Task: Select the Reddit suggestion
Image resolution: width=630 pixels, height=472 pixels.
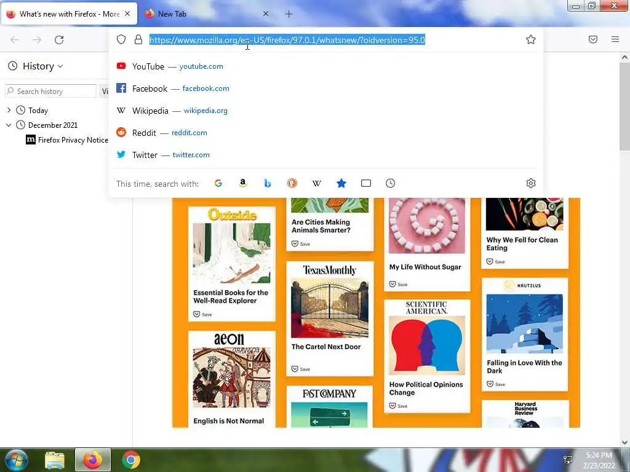Action: click(326, 133)
